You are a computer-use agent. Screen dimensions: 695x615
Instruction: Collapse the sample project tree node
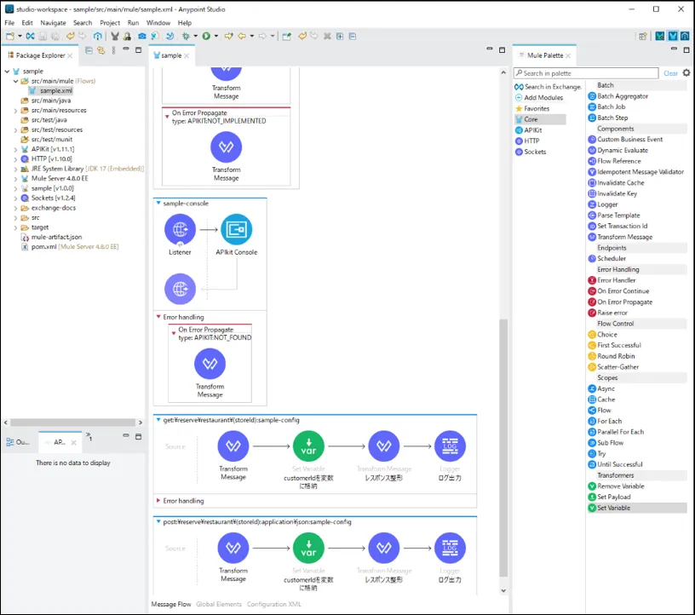pos(7,72)
